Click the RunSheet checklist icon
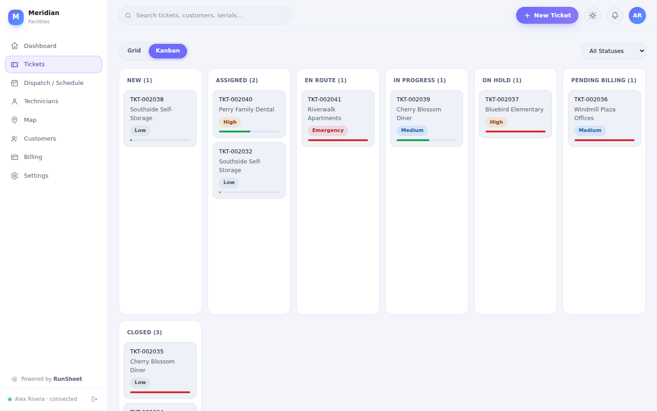657x411 pixels. click(x=14, y=379)
